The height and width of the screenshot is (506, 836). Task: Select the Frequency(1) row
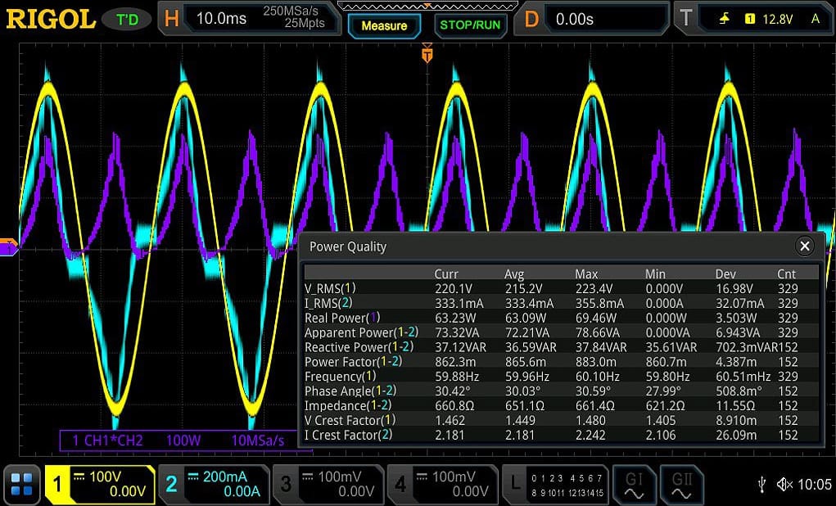(561, 377)
